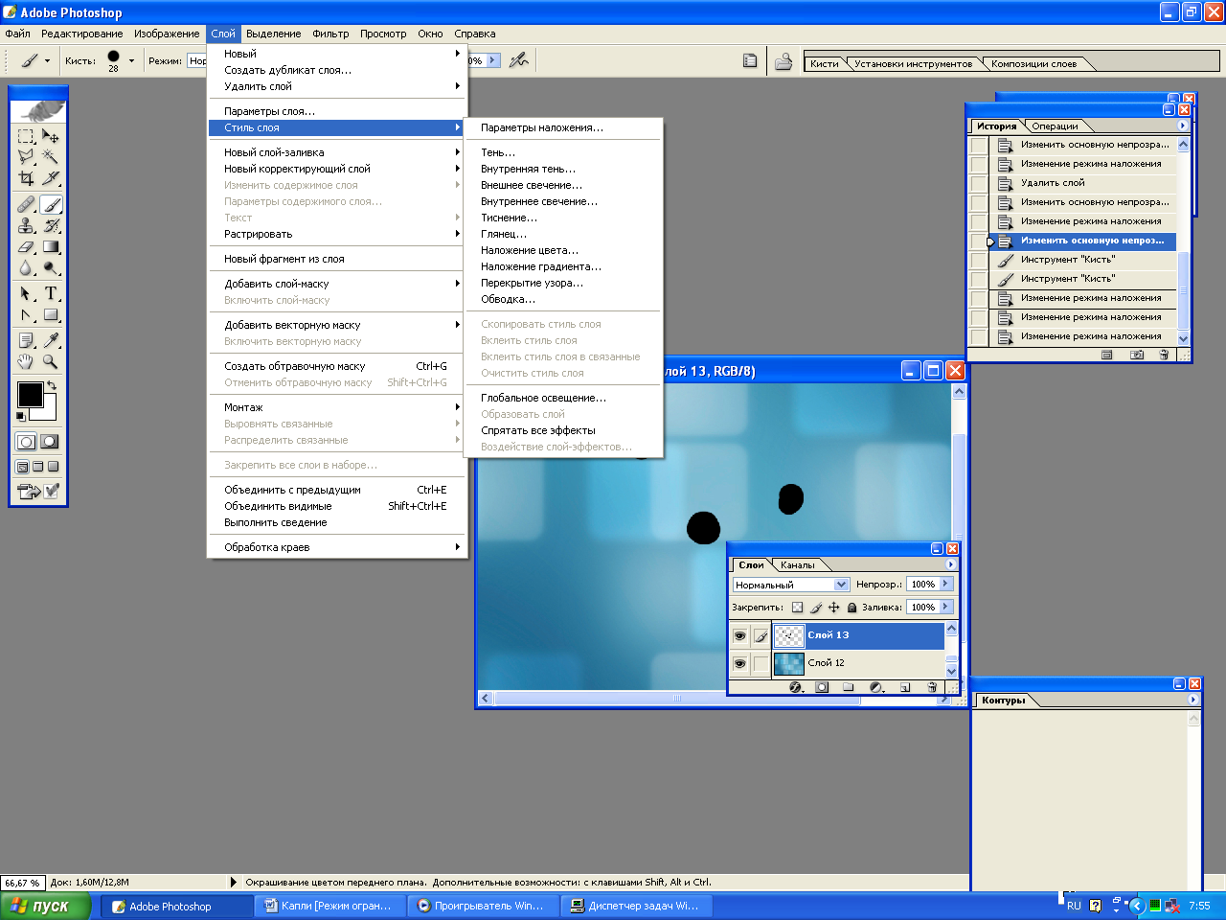This screenshot has width=1226, height=920.
Task: Select the Type tool
Action: click(x=51, y=293)
